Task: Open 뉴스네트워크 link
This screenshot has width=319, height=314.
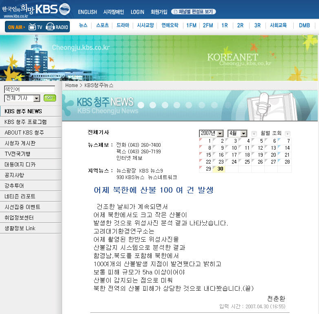Action: pos(162,177)
